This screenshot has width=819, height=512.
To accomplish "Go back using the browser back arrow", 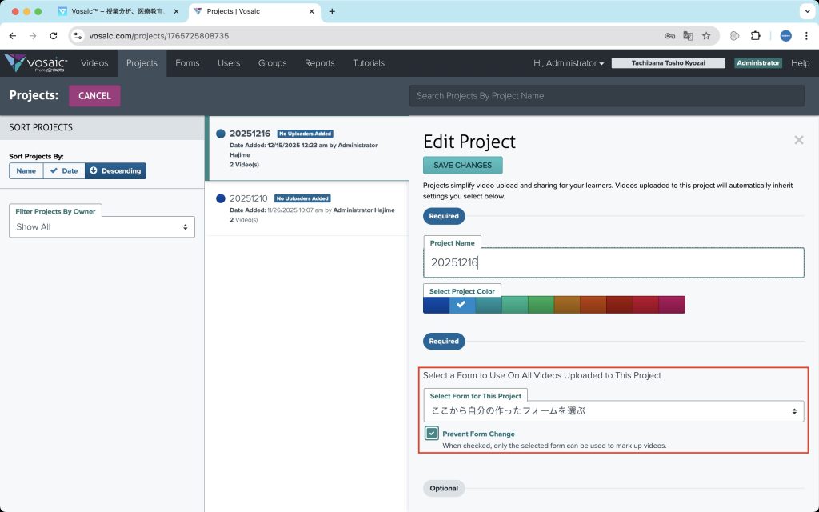I will point(13,36).
